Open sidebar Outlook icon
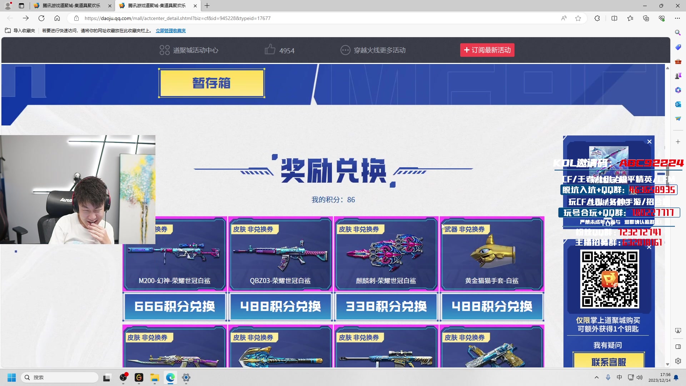Image resolution: width=686 pixels, height=386 pixels. click(x=678, y=104)
